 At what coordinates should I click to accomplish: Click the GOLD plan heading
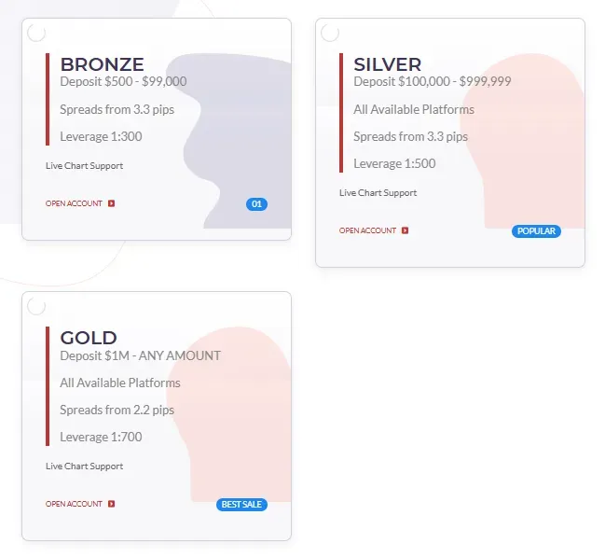coord(89,338)
